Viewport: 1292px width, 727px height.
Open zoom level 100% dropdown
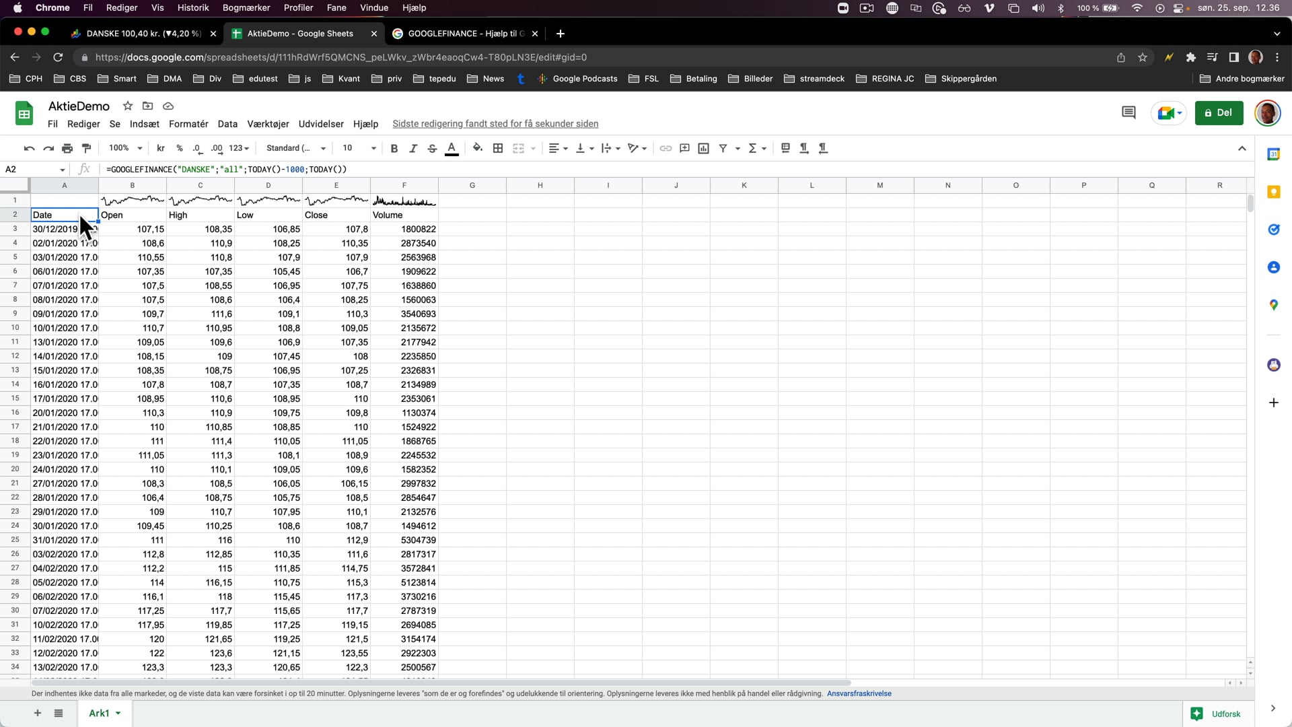[x=126, y=148]
